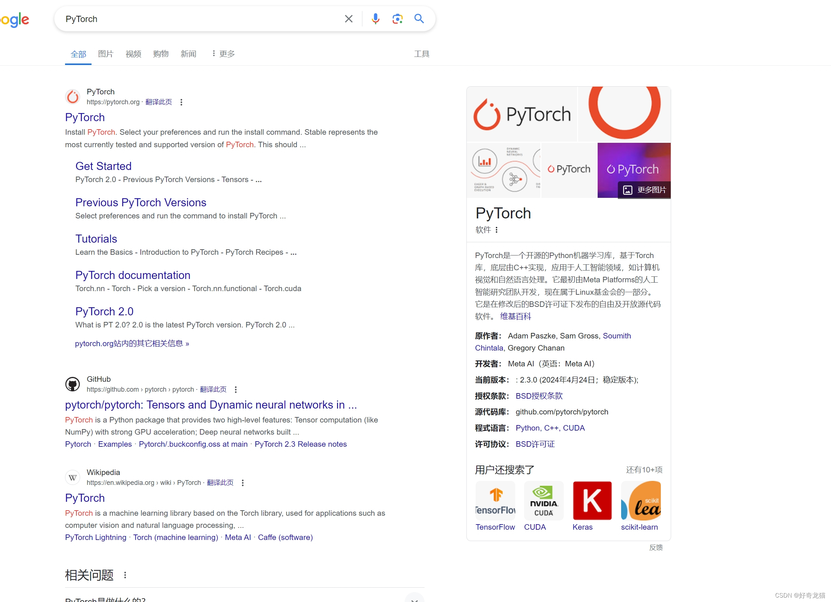Click the PyTorch flame favicon in first result
Image resolution: width=831 pixels, height=602 pixels.
click(x=73, y=97)
